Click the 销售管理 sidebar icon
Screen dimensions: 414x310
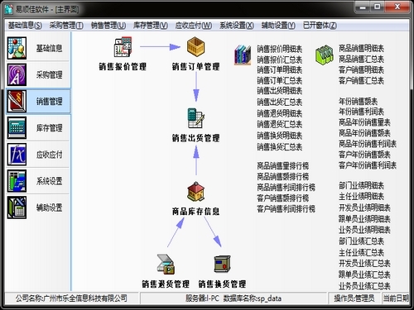point(17,101)
